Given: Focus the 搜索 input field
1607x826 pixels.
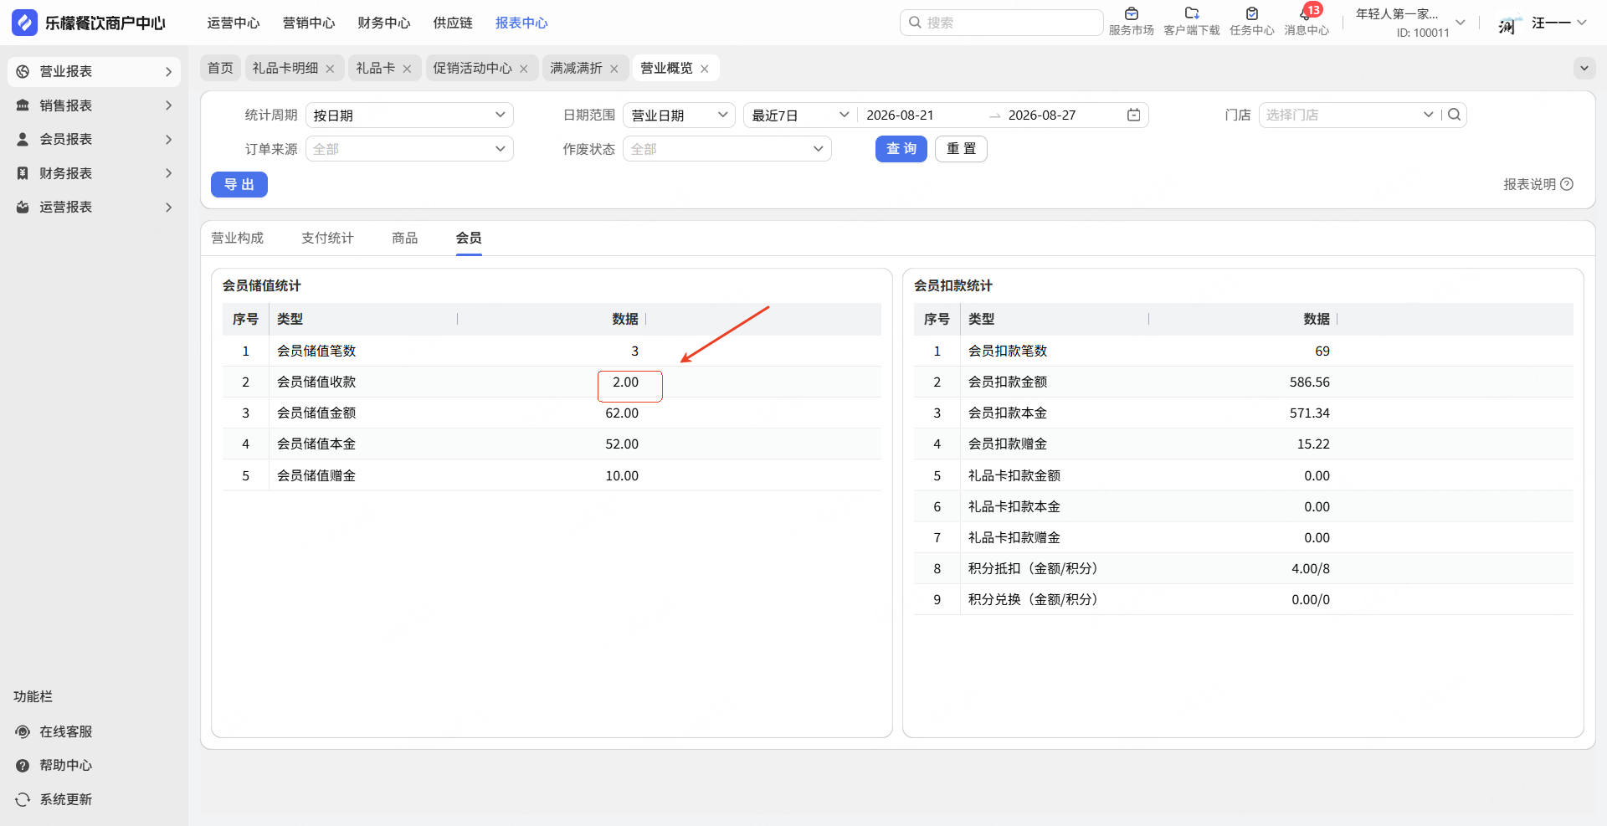Looking at the screenshot, I should pyautogui.click(x=1002, y=23).
